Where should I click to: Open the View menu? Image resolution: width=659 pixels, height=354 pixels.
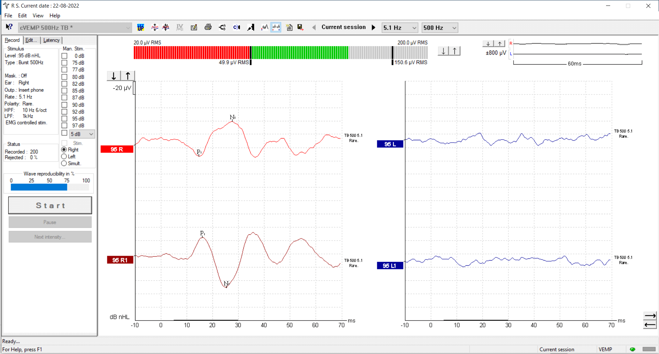pyautogui.click(x=38, y=15)
